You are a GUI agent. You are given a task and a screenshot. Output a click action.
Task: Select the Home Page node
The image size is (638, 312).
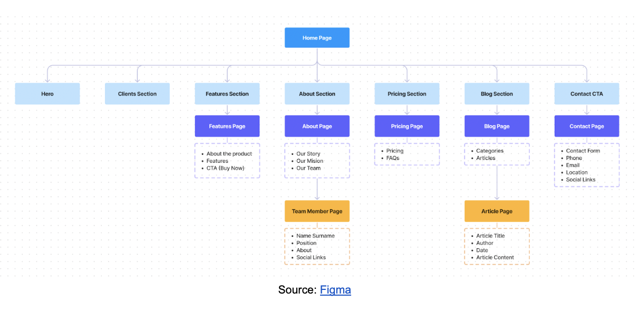(317, 38)
